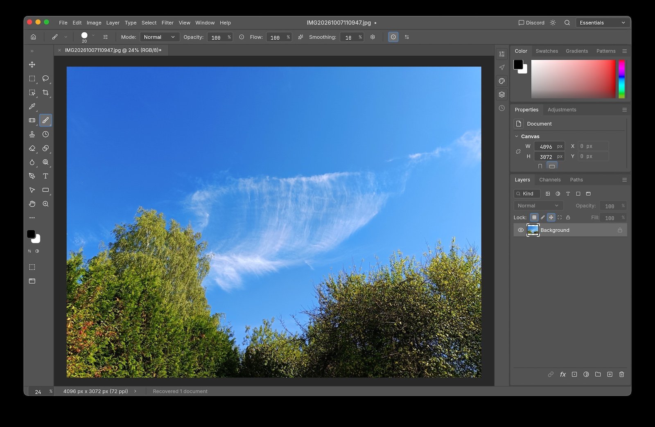Open the Image menu
The height and width of the screenshot is (427, 655).
(x=94, y=23)
